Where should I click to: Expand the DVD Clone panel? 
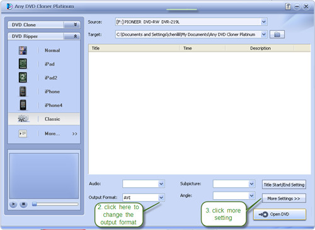click(72, 25)
